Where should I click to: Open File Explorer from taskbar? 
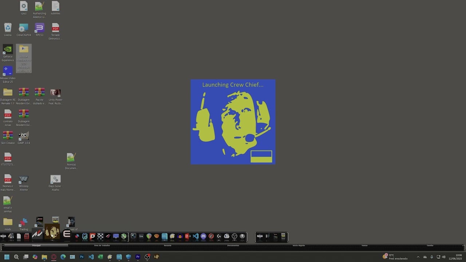coord(44,257)
